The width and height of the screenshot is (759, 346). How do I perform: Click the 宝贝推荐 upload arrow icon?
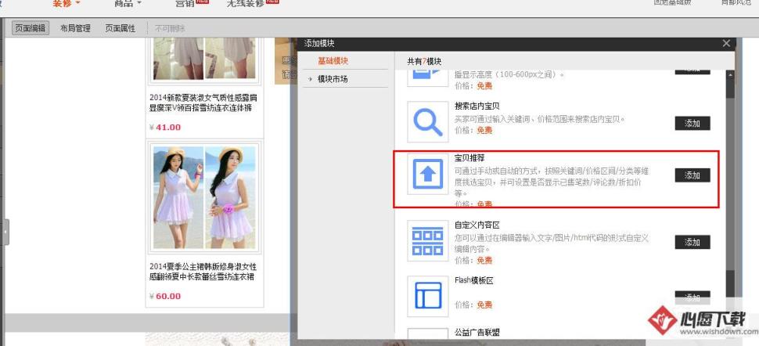pos(428,174)
